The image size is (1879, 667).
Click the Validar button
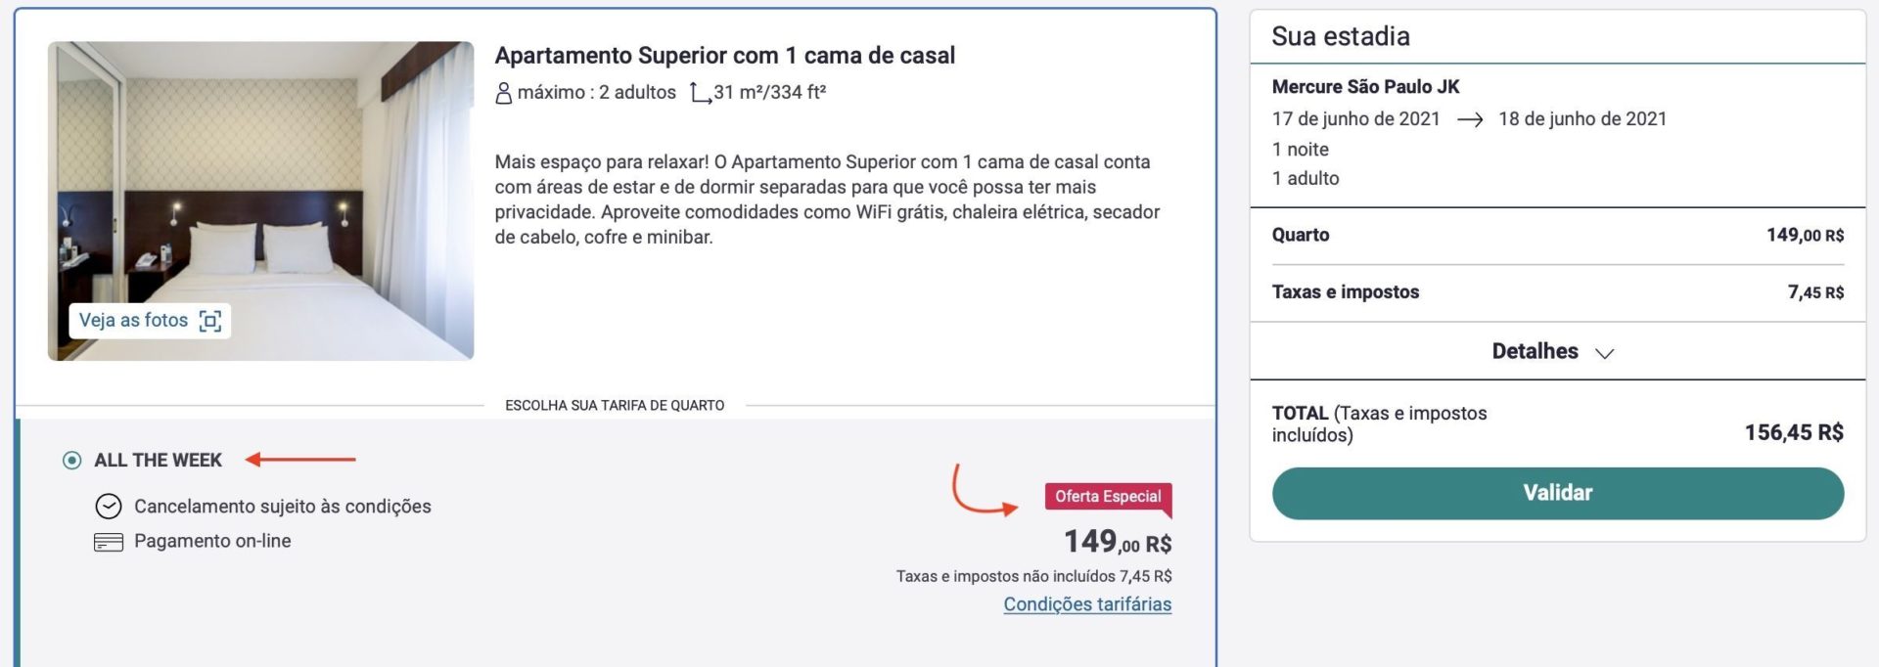coord(1557,493)
